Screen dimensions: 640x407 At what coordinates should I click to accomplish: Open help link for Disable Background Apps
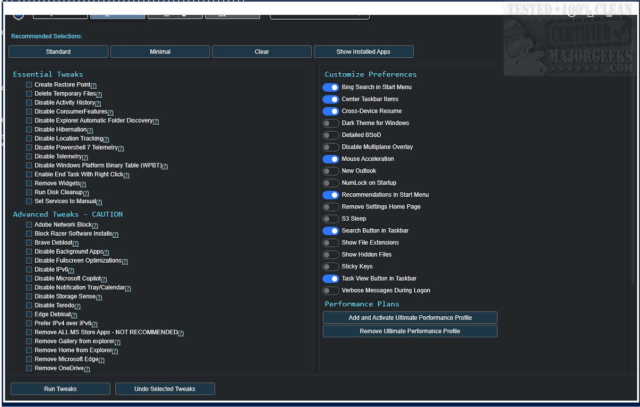tap(106, 253)
